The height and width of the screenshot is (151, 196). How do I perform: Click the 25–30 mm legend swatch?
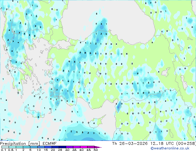pos(62,147)
